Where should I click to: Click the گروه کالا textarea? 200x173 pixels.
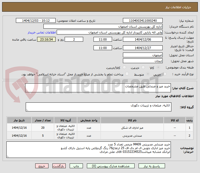coord(99,107)
